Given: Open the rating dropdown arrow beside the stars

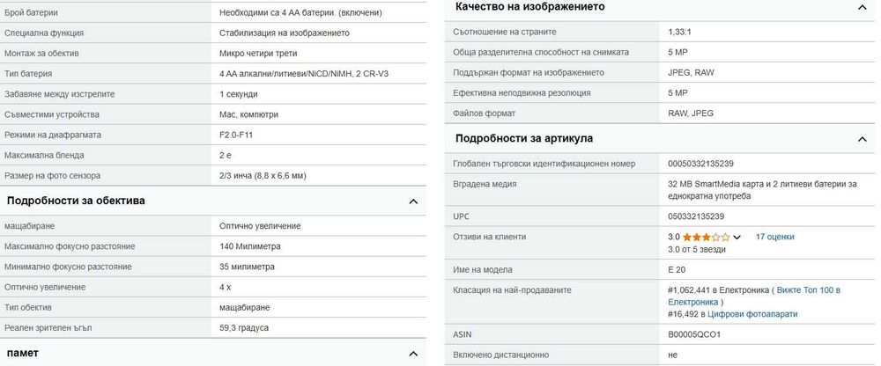Looking at the screenshot, I should click(x=737, y=238).
